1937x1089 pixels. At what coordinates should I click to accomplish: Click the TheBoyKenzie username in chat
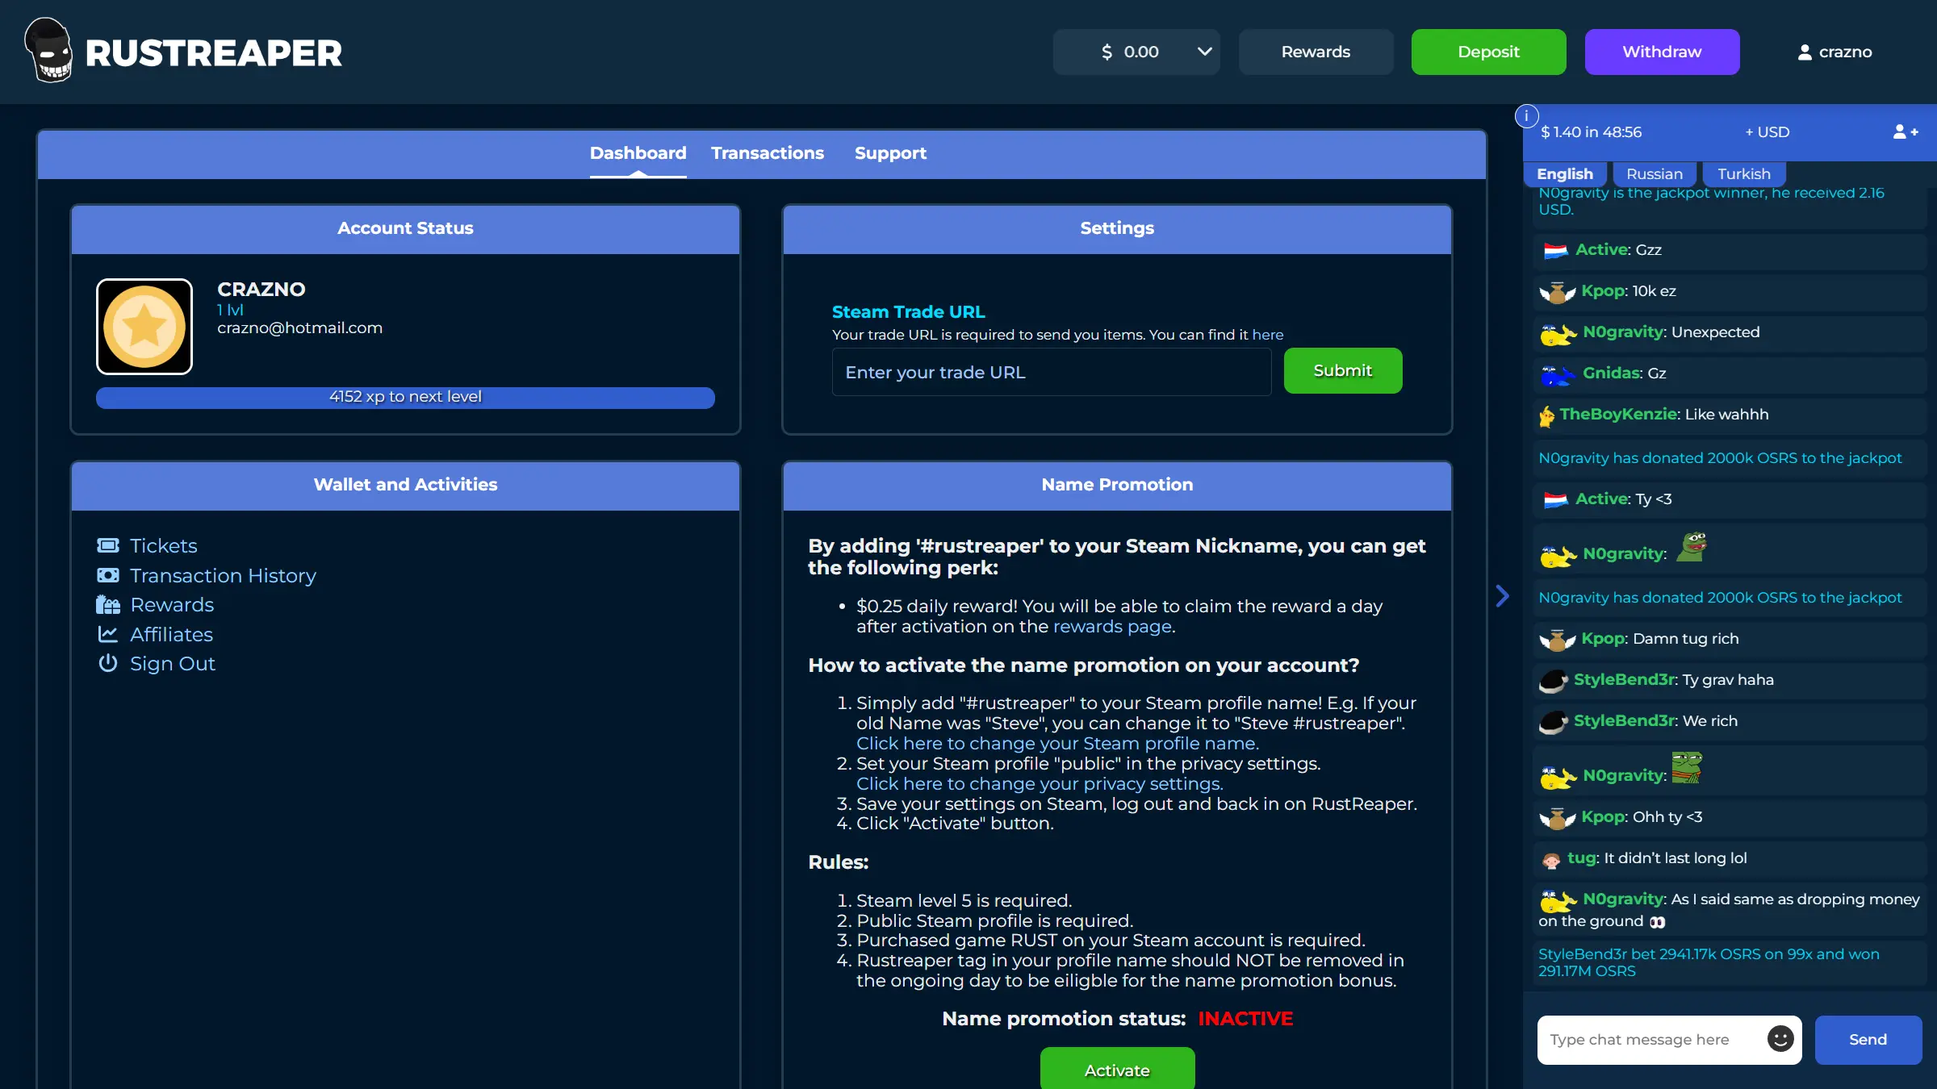coord(1619,415)
